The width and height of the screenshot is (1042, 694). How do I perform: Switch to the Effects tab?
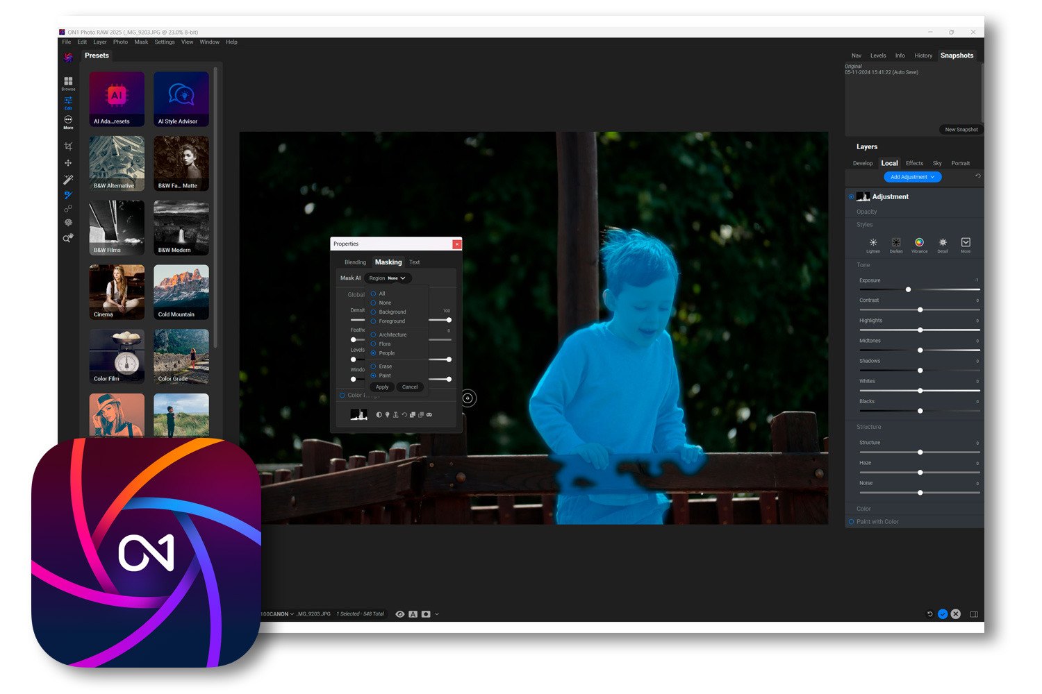[914, 164]
